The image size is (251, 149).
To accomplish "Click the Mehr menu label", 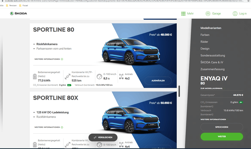I will click(190, 13).
